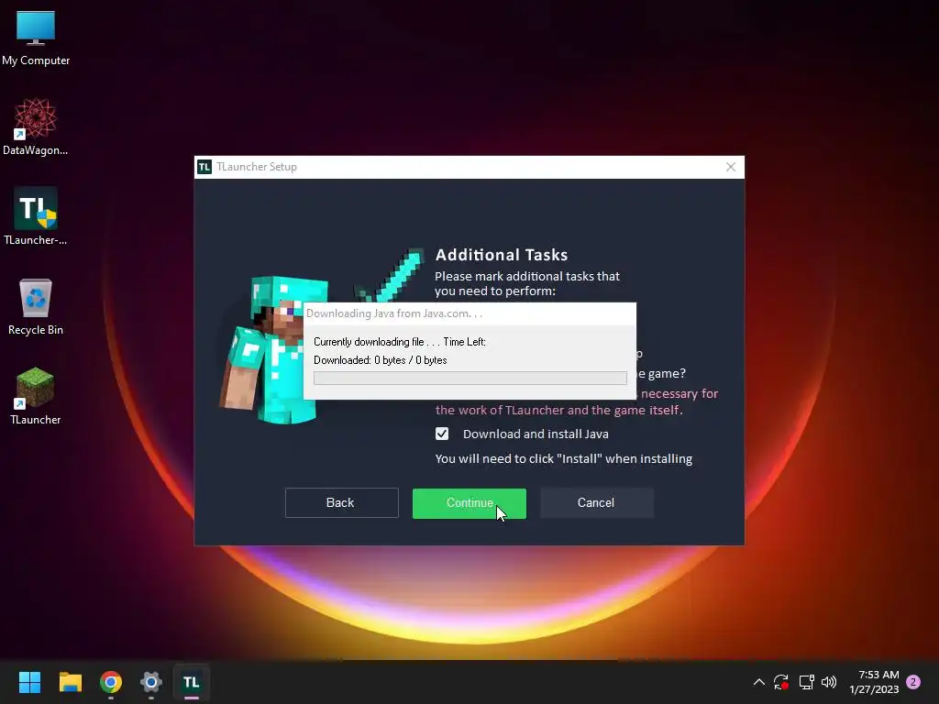Screen dimensions: 939x704
Task: Switch to TLauncher Setup taskbar icon
Action: tap(191, 682)
